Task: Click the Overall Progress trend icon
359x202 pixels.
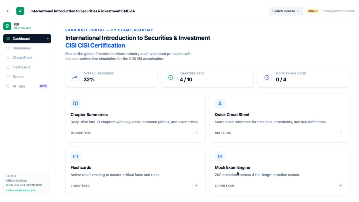Action: tap(75, 77)
